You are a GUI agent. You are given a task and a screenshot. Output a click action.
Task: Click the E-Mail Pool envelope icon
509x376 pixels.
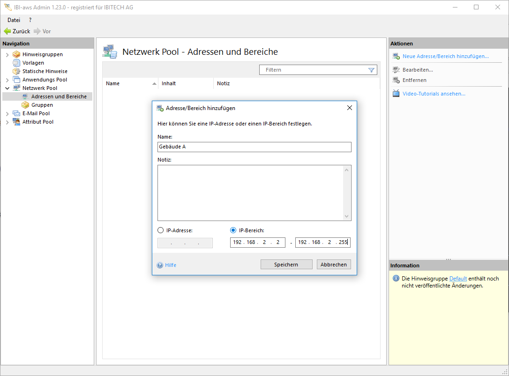(x=16, y=113)
